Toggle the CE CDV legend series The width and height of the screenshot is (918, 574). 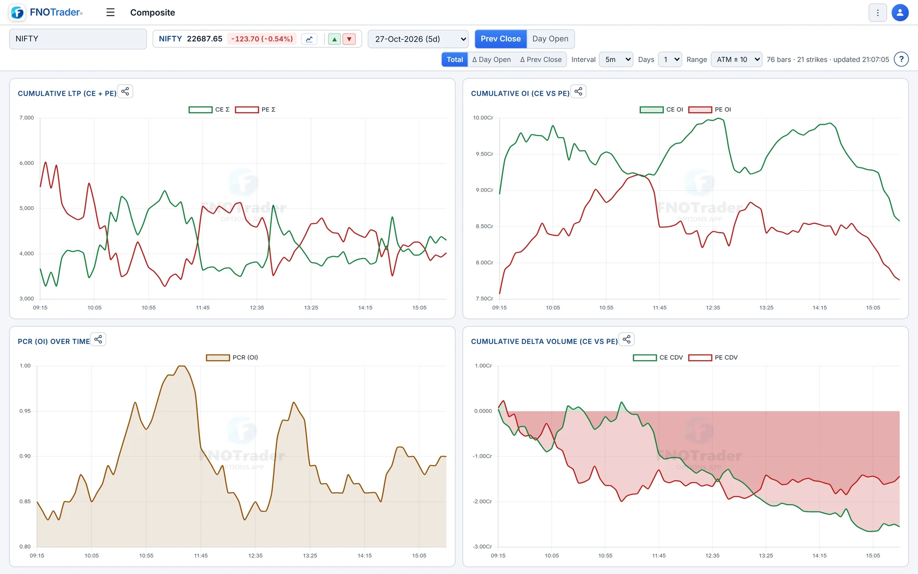[x=658, y=357]
